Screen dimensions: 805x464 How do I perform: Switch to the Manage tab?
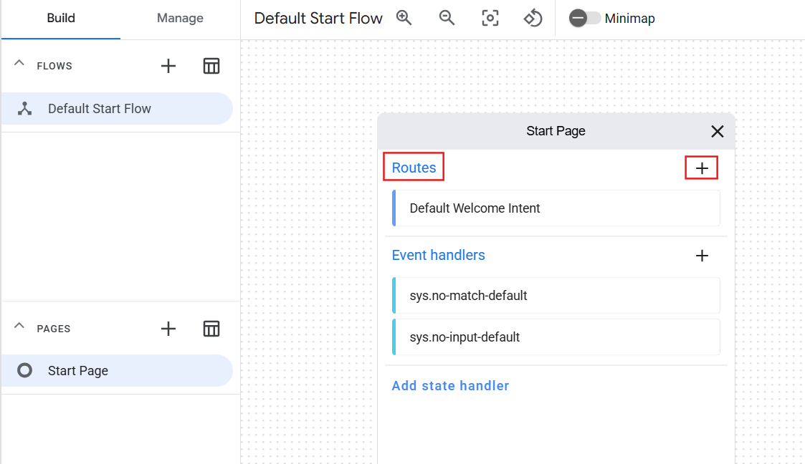180,19
